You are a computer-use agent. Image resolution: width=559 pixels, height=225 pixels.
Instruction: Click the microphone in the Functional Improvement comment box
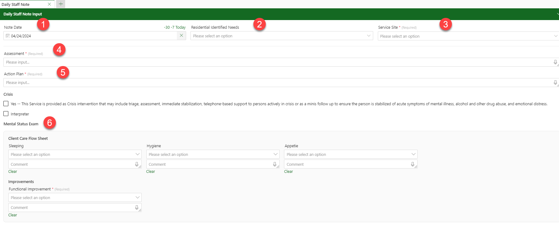tap(137, 207)
